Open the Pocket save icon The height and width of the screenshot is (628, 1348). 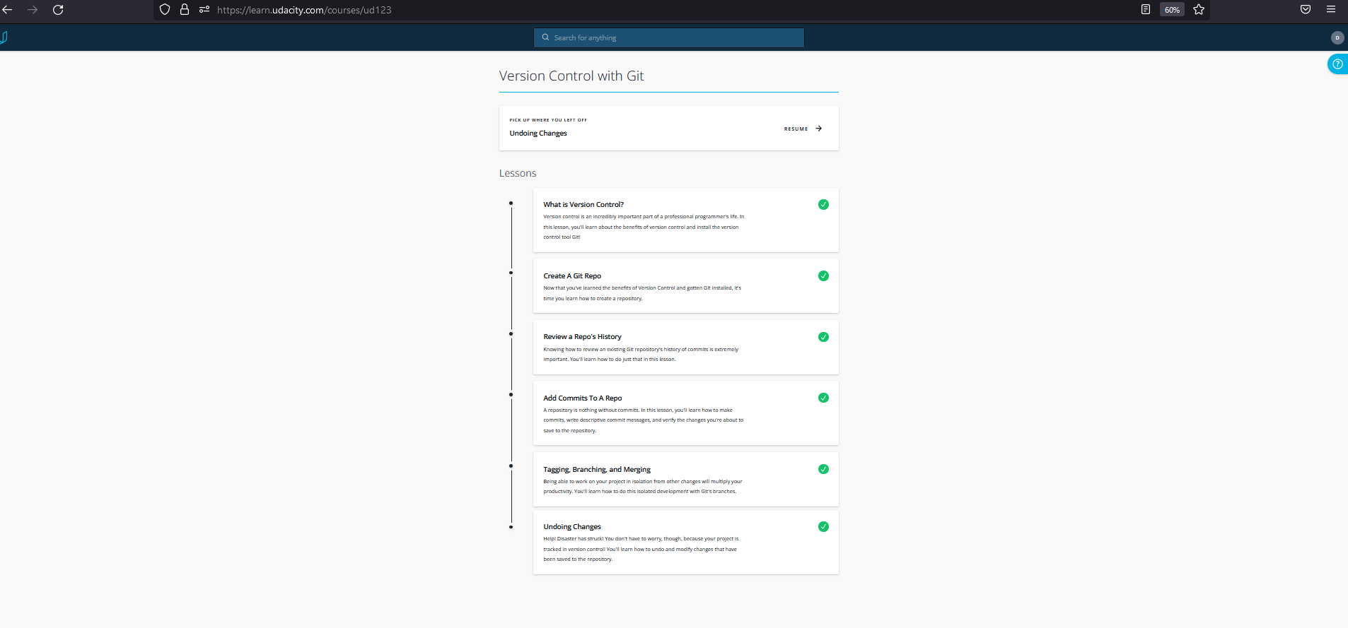1306,9
